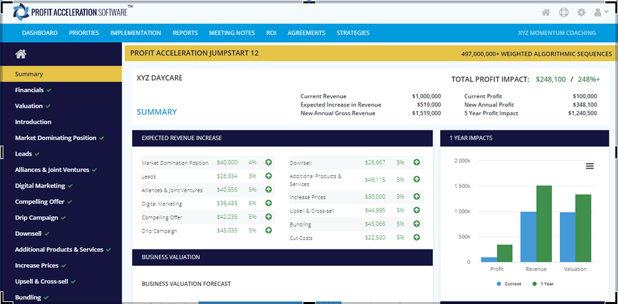The image size is (618, 304).
Task: Click the Additional Products & Services up-arrow icon
Action: click(x=416, y=179)
